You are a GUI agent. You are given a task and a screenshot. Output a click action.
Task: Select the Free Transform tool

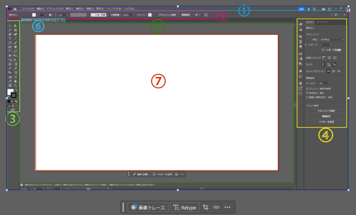click(15, 56)
